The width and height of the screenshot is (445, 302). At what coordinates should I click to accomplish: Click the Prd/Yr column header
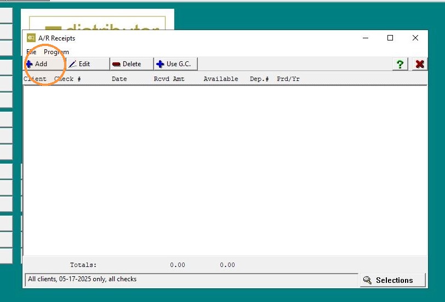click(x=288, y=79)
